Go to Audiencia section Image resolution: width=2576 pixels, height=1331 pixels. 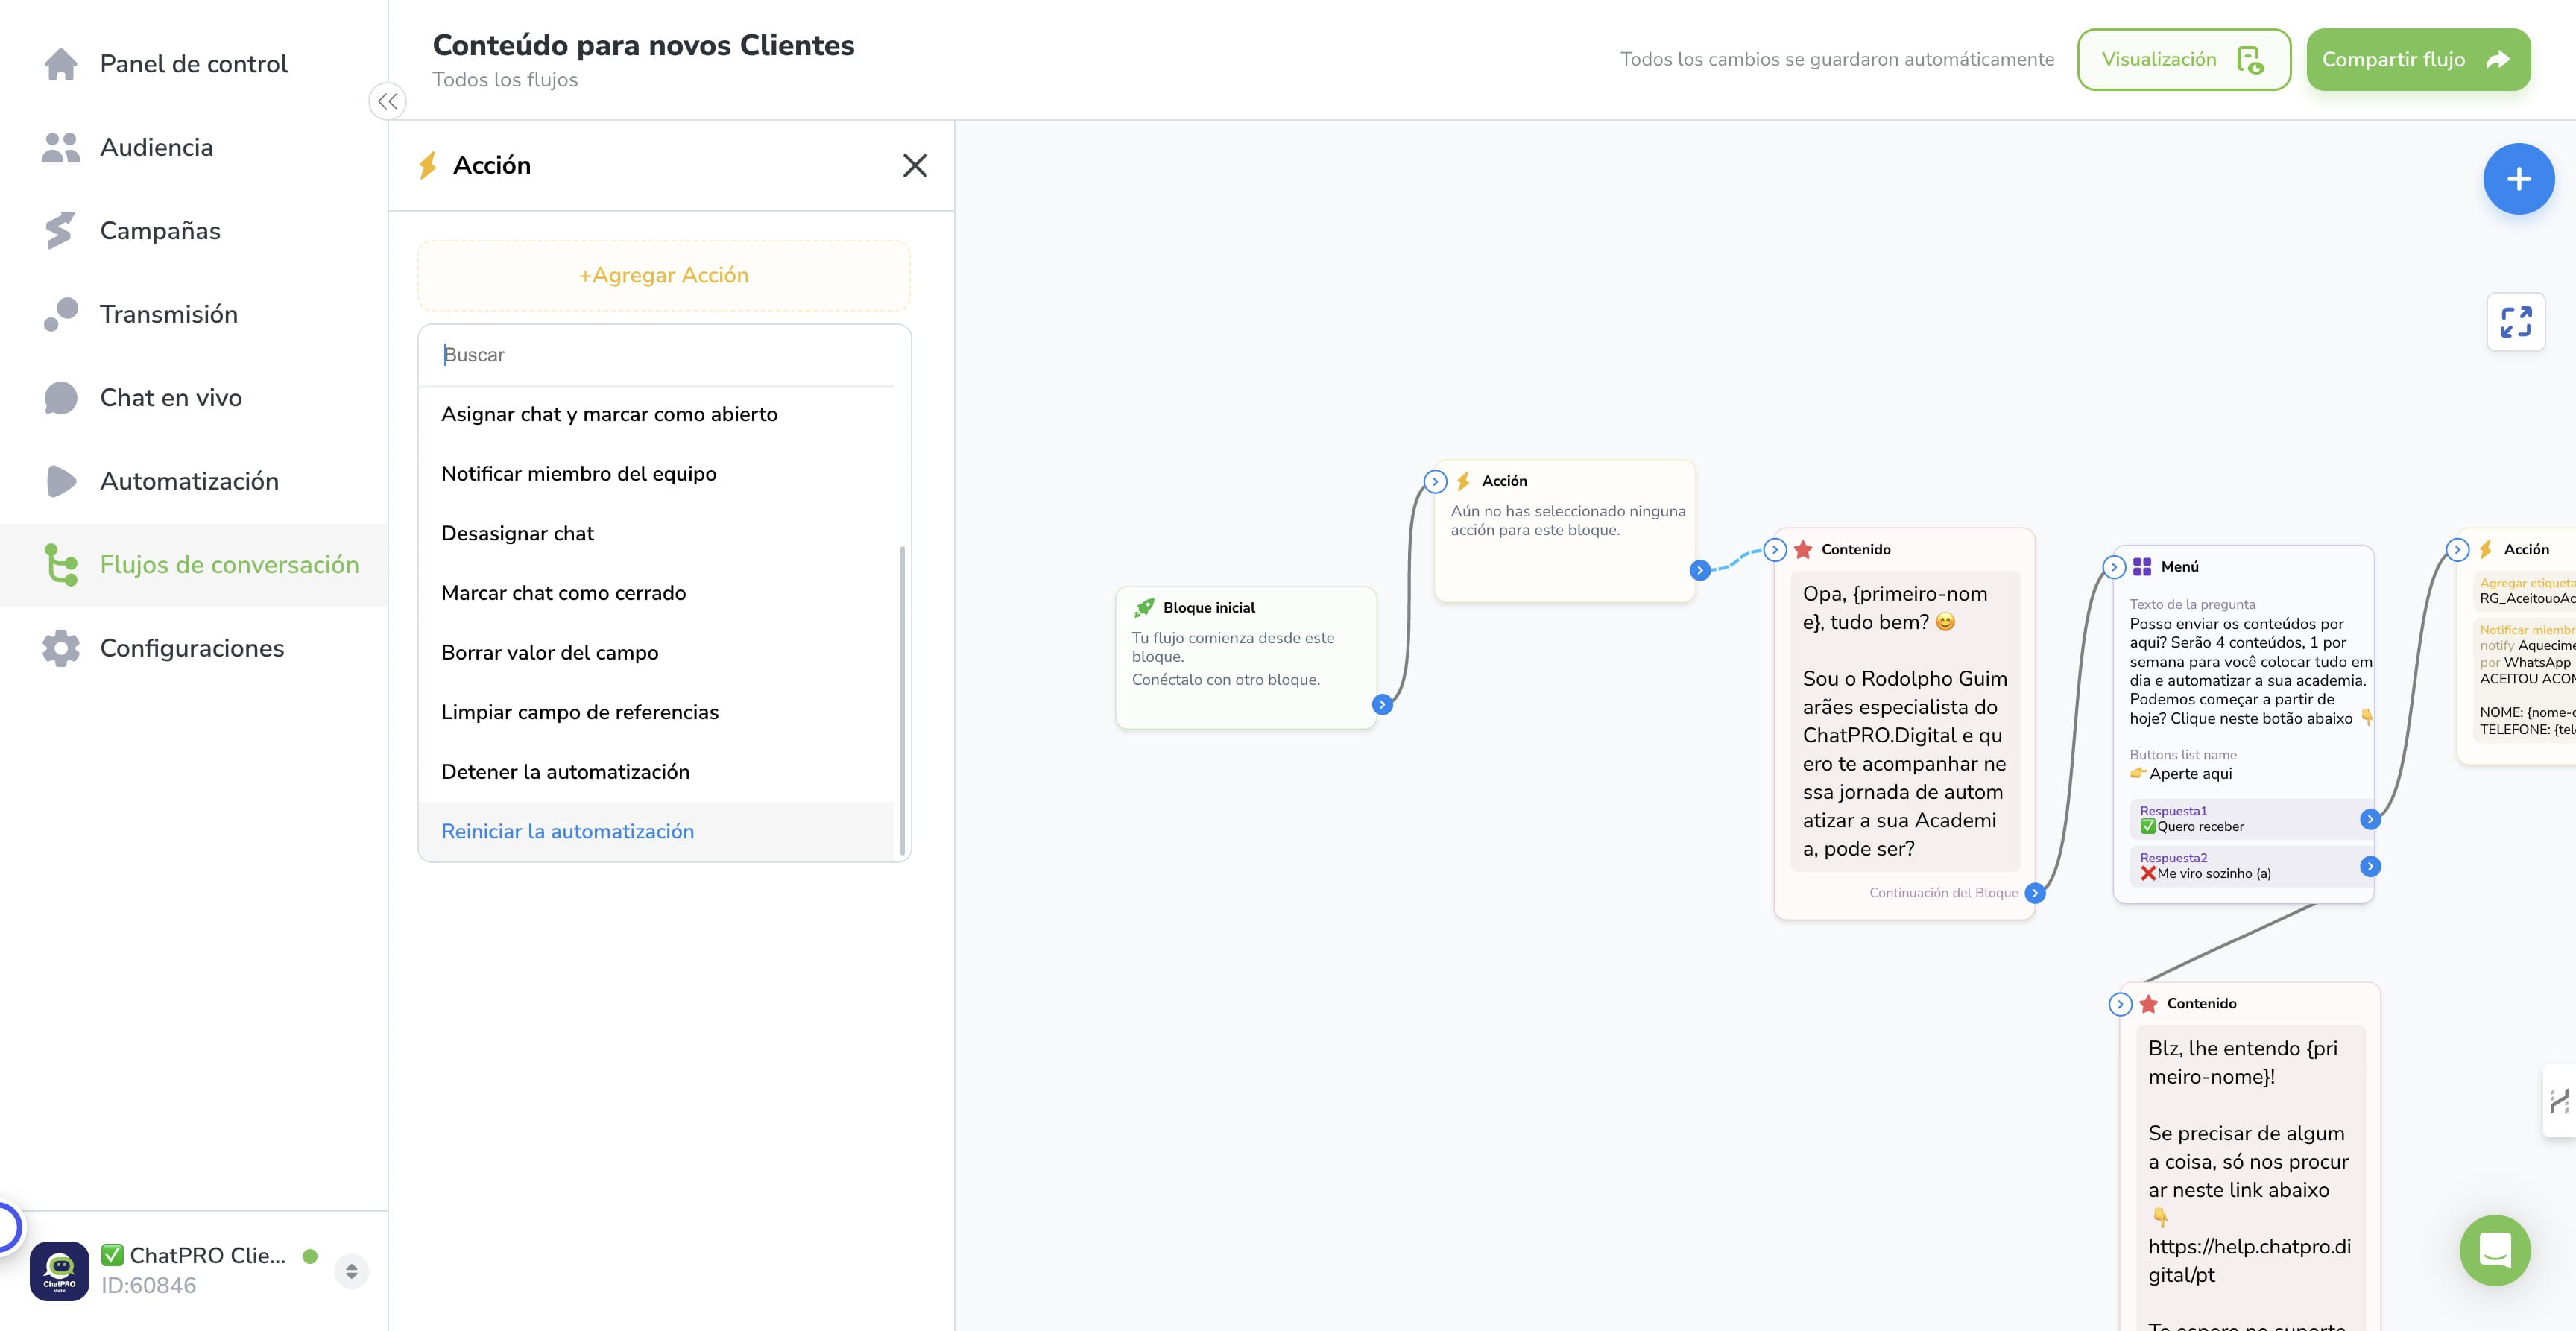pos(193,147)
